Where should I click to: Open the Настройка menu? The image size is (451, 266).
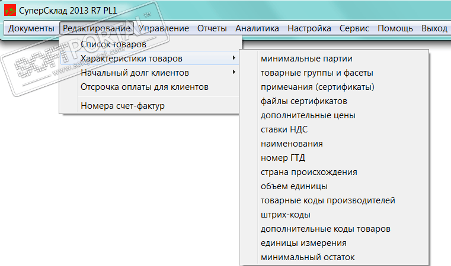pyautogui.click(x=309, y=28)
